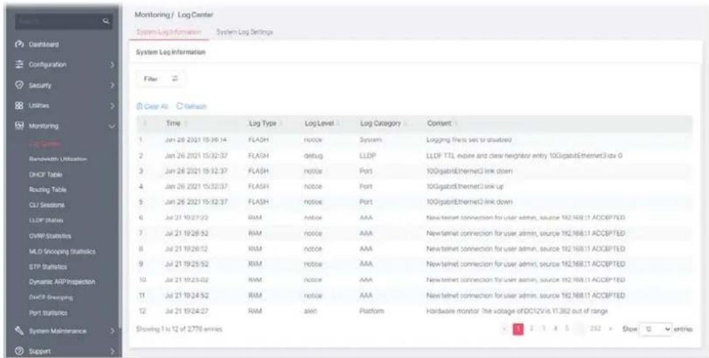Select time cell Jul 21 19:26:52

coord(187,233)
